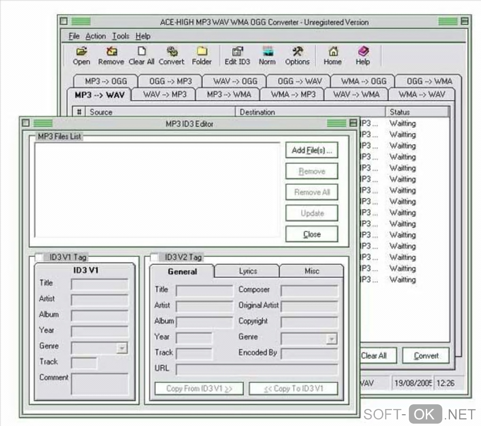Click the Original Artist field

tap(309, 306)
